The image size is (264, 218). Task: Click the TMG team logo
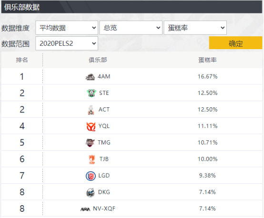pyautogui.click(x=90, y=143)
